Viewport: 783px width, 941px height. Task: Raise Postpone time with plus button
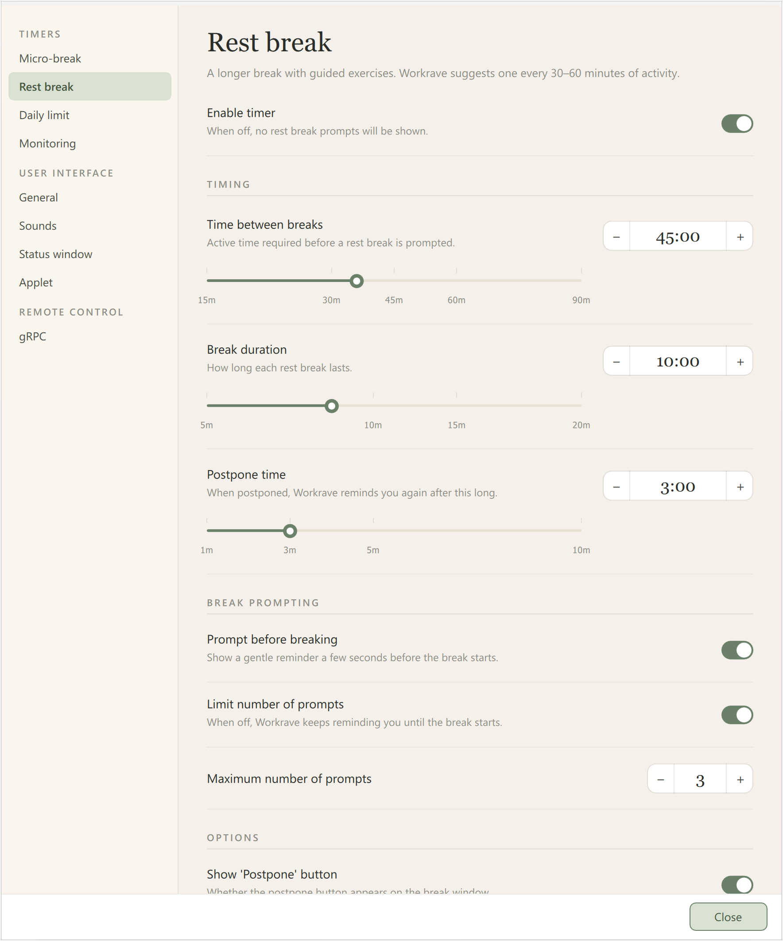(740, 486)
